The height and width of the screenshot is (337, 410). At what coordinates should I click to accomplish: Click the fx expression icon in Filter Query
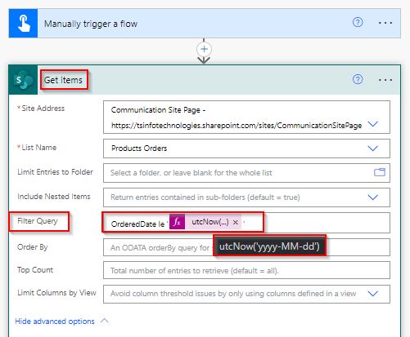click(177, 222)
